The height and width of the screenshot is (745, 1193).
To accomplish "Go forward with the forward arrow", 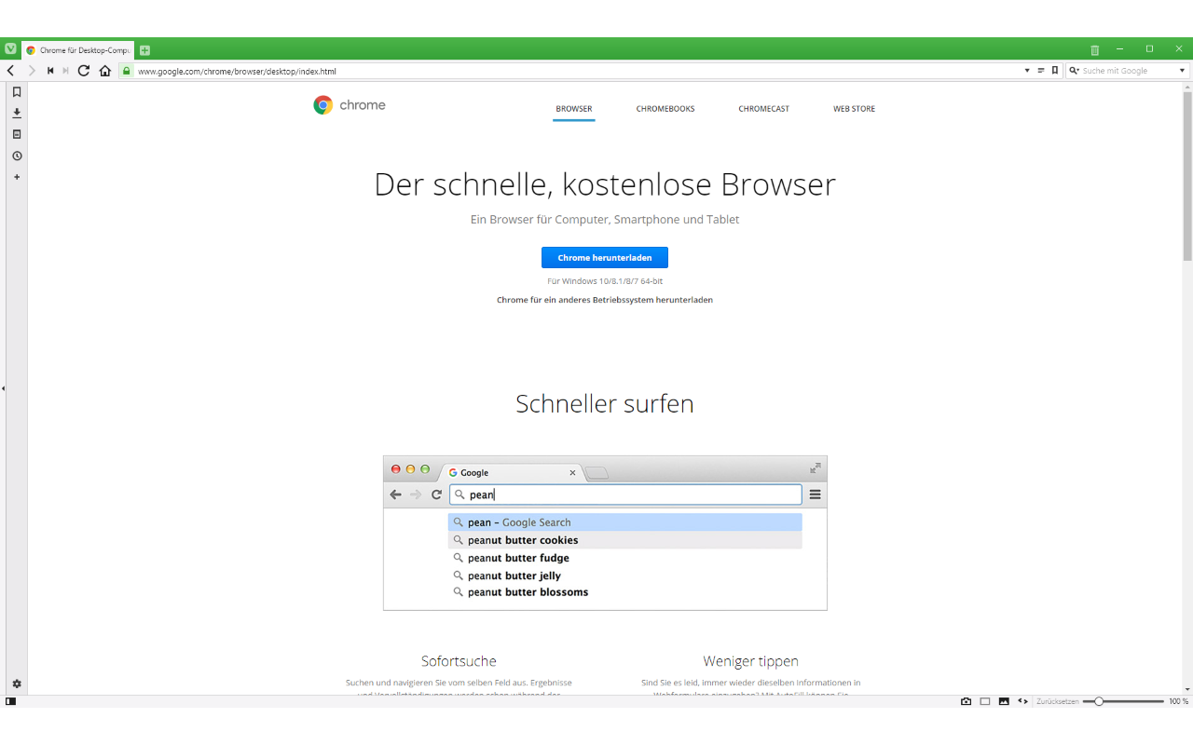I will (32, 71).
